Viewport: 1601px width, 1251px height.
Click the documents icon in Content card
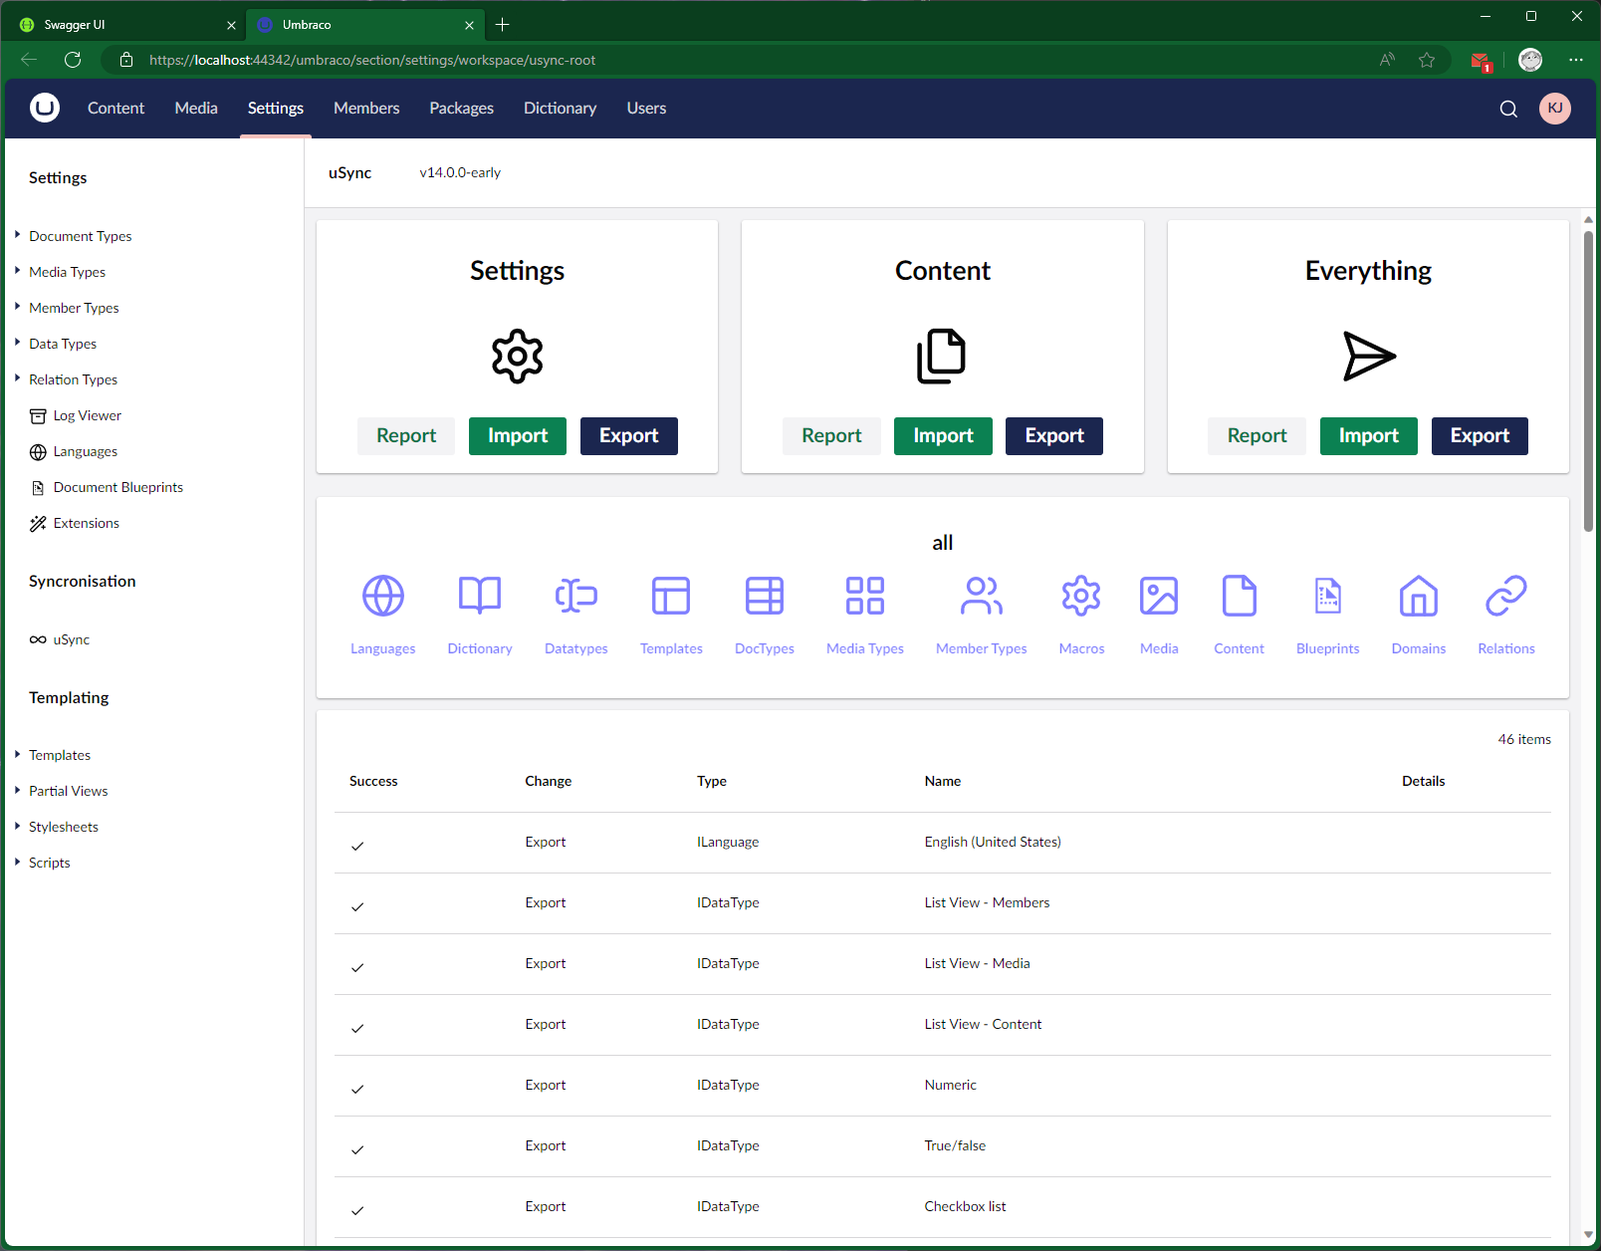tap(942, 356)
